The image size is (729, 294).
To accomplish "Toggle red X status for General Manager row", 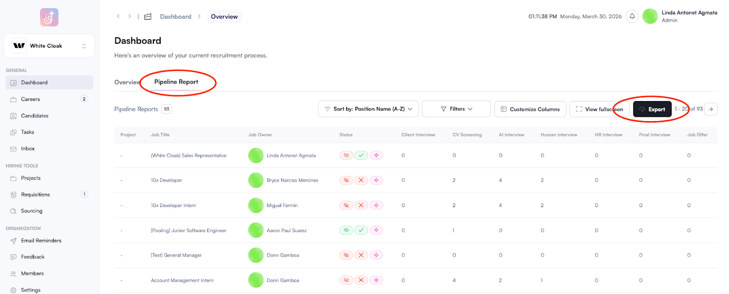I will tap(361, 255).
